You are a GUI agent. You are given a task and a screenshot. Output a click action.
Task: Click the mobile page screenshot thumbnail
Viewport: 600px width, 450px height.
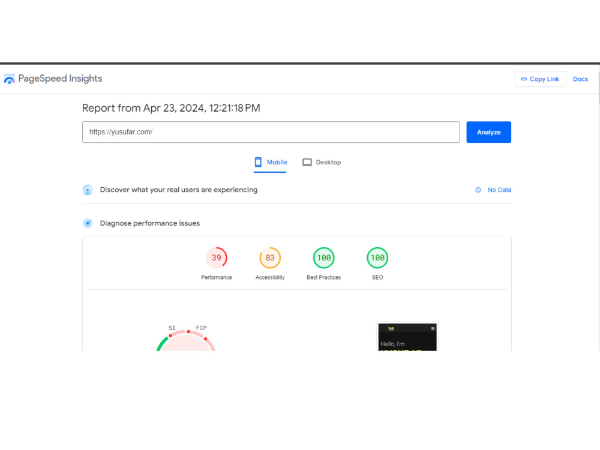pyautogui.click(x=407, y=337)
